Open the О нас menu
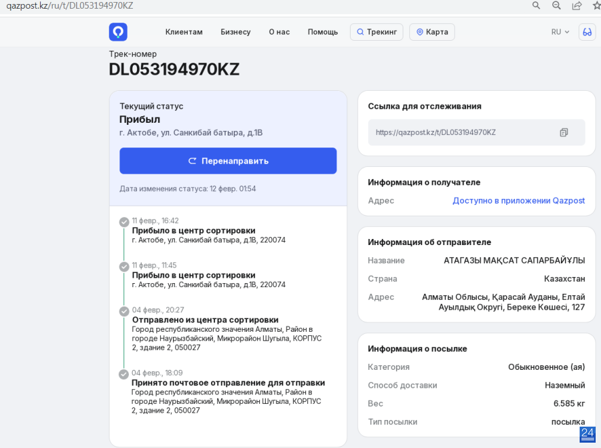 coord(279,32)
